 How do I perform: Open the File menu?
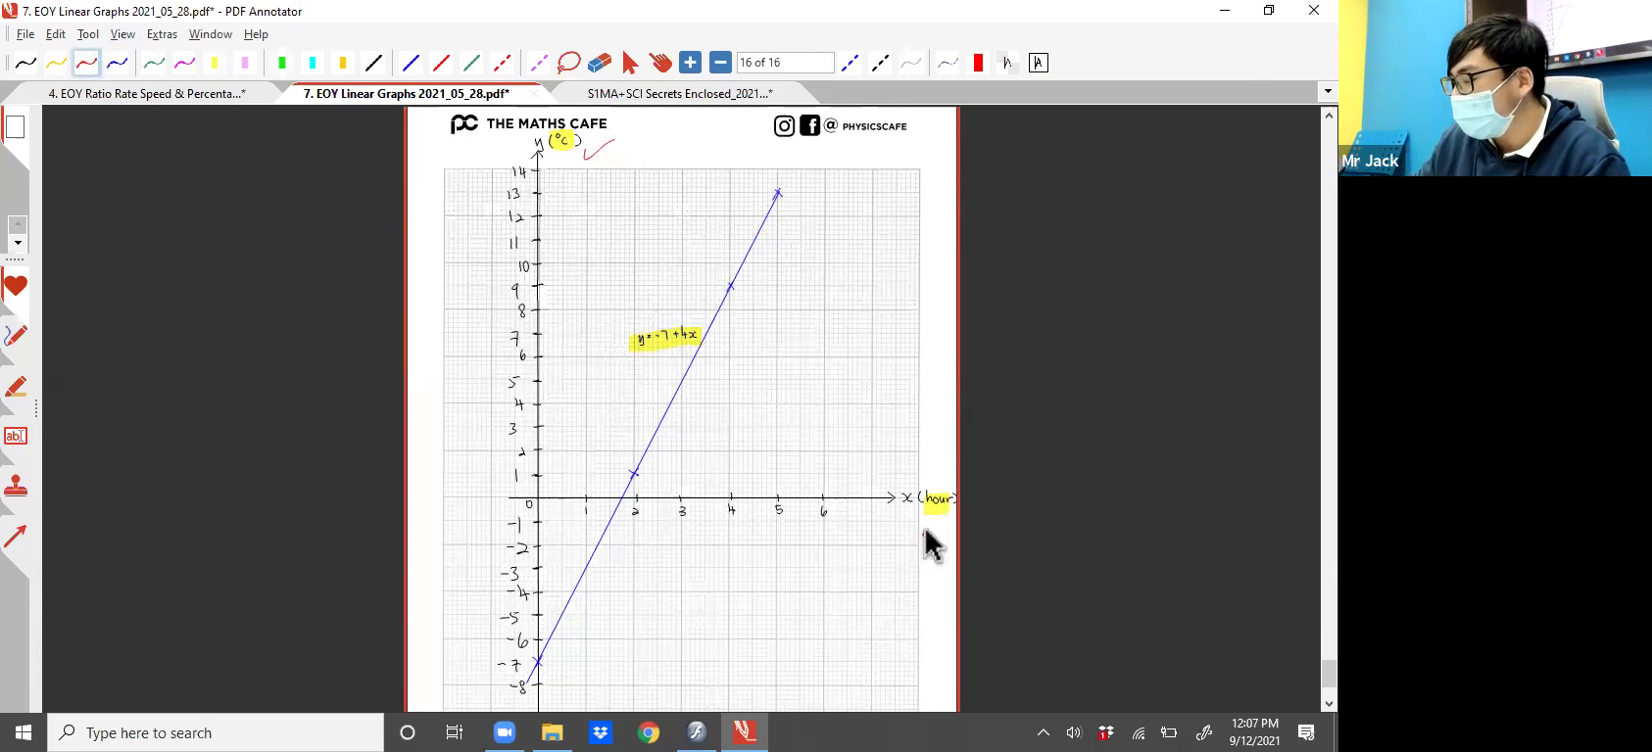coord(25,34)
